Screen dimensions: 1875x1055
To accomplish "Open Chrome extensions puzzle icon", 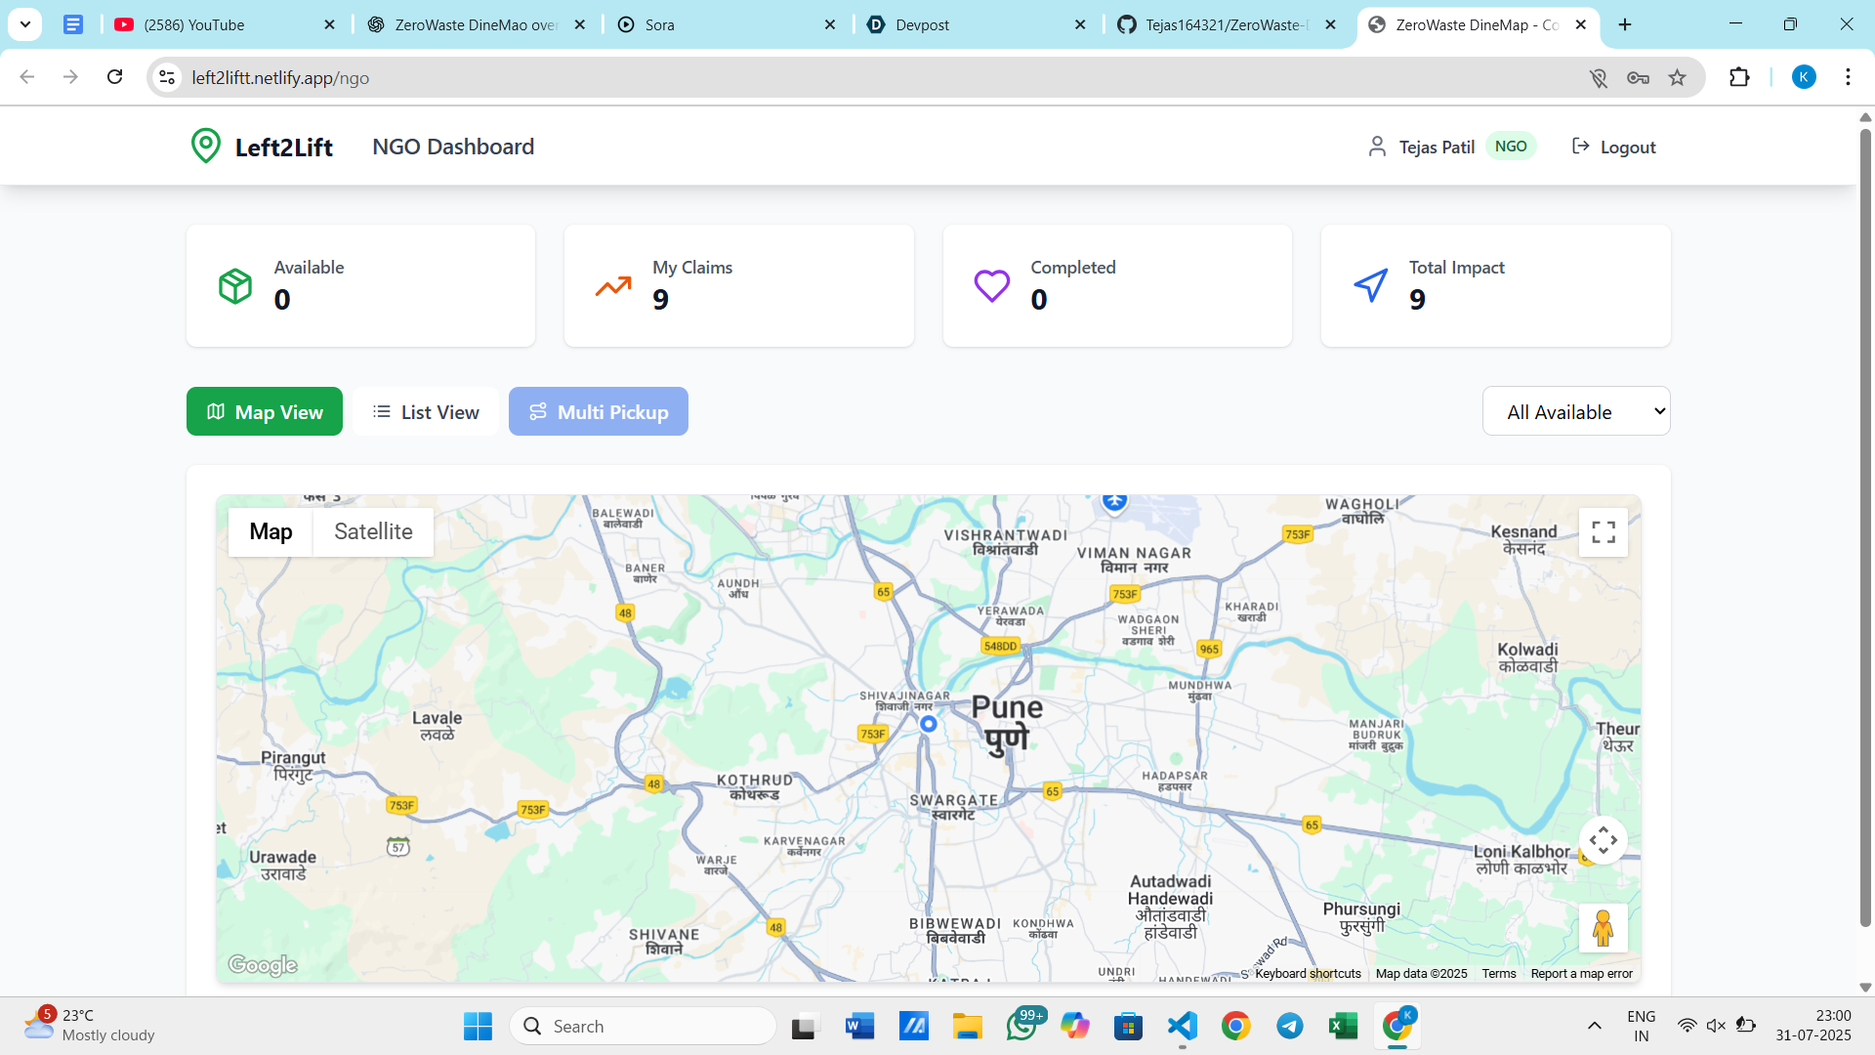I will point(1739,77).
